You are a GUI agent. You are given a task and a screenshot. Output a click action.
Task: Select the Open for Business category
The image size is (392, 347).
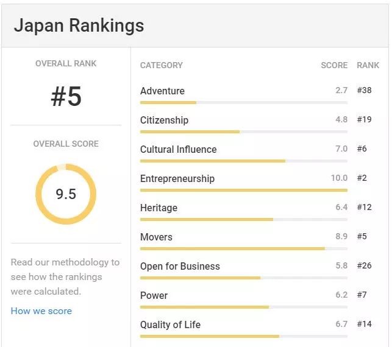click(180, 267)
